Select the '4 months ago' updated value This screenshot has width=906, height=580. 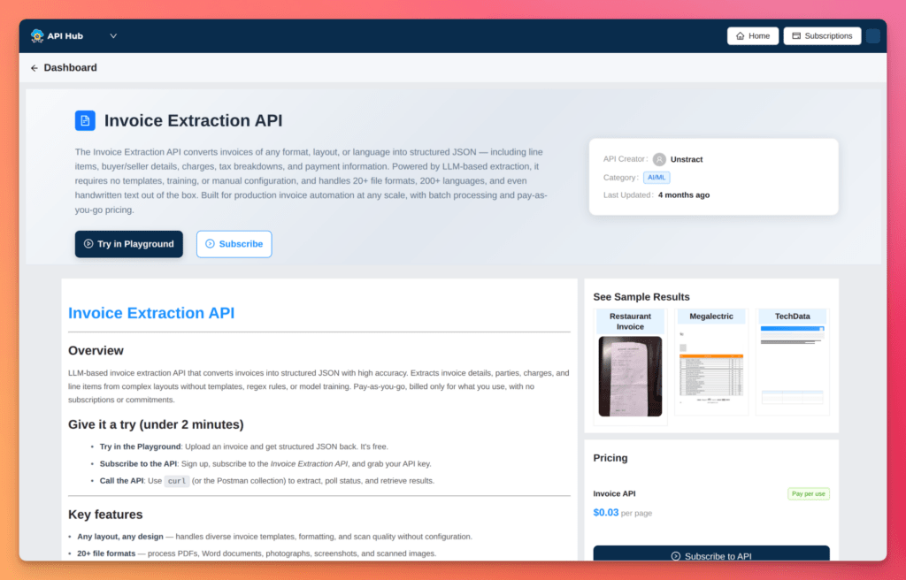[684, 195]
